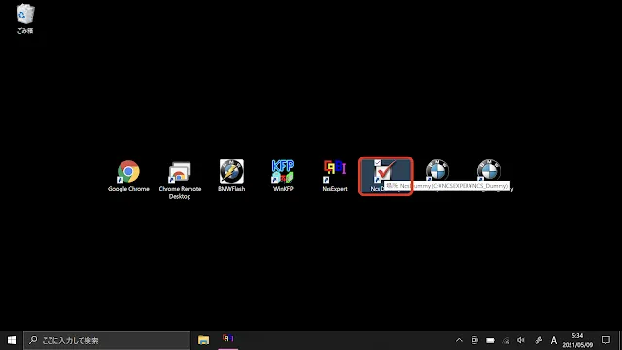Viewport: 622px width, 350px height.
Task: Open the notification action center
Action: (x=605, y=340)
